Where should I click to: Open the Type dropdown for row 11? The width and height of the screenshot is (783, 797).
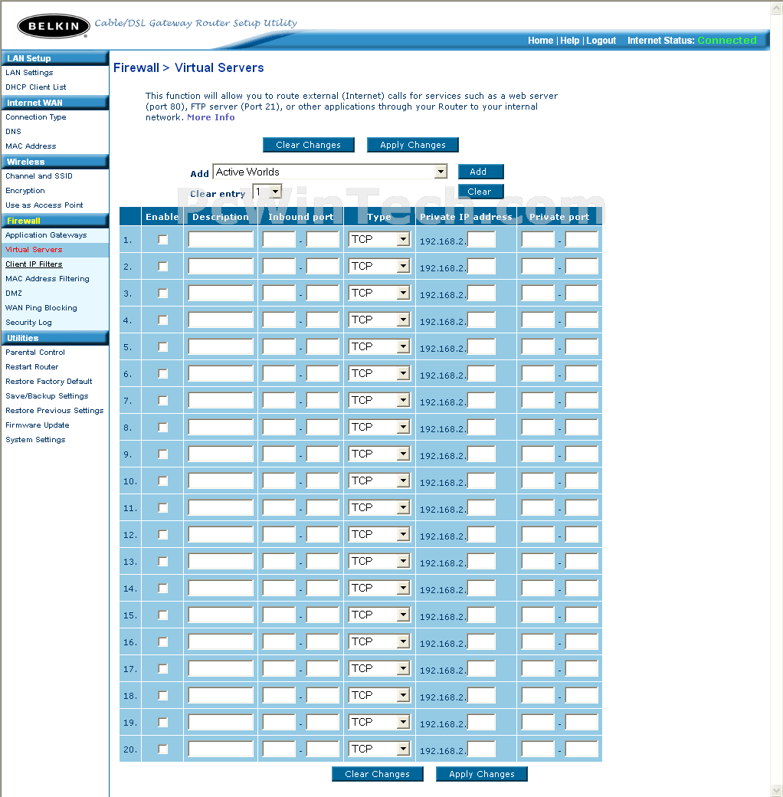click(379, 507)
